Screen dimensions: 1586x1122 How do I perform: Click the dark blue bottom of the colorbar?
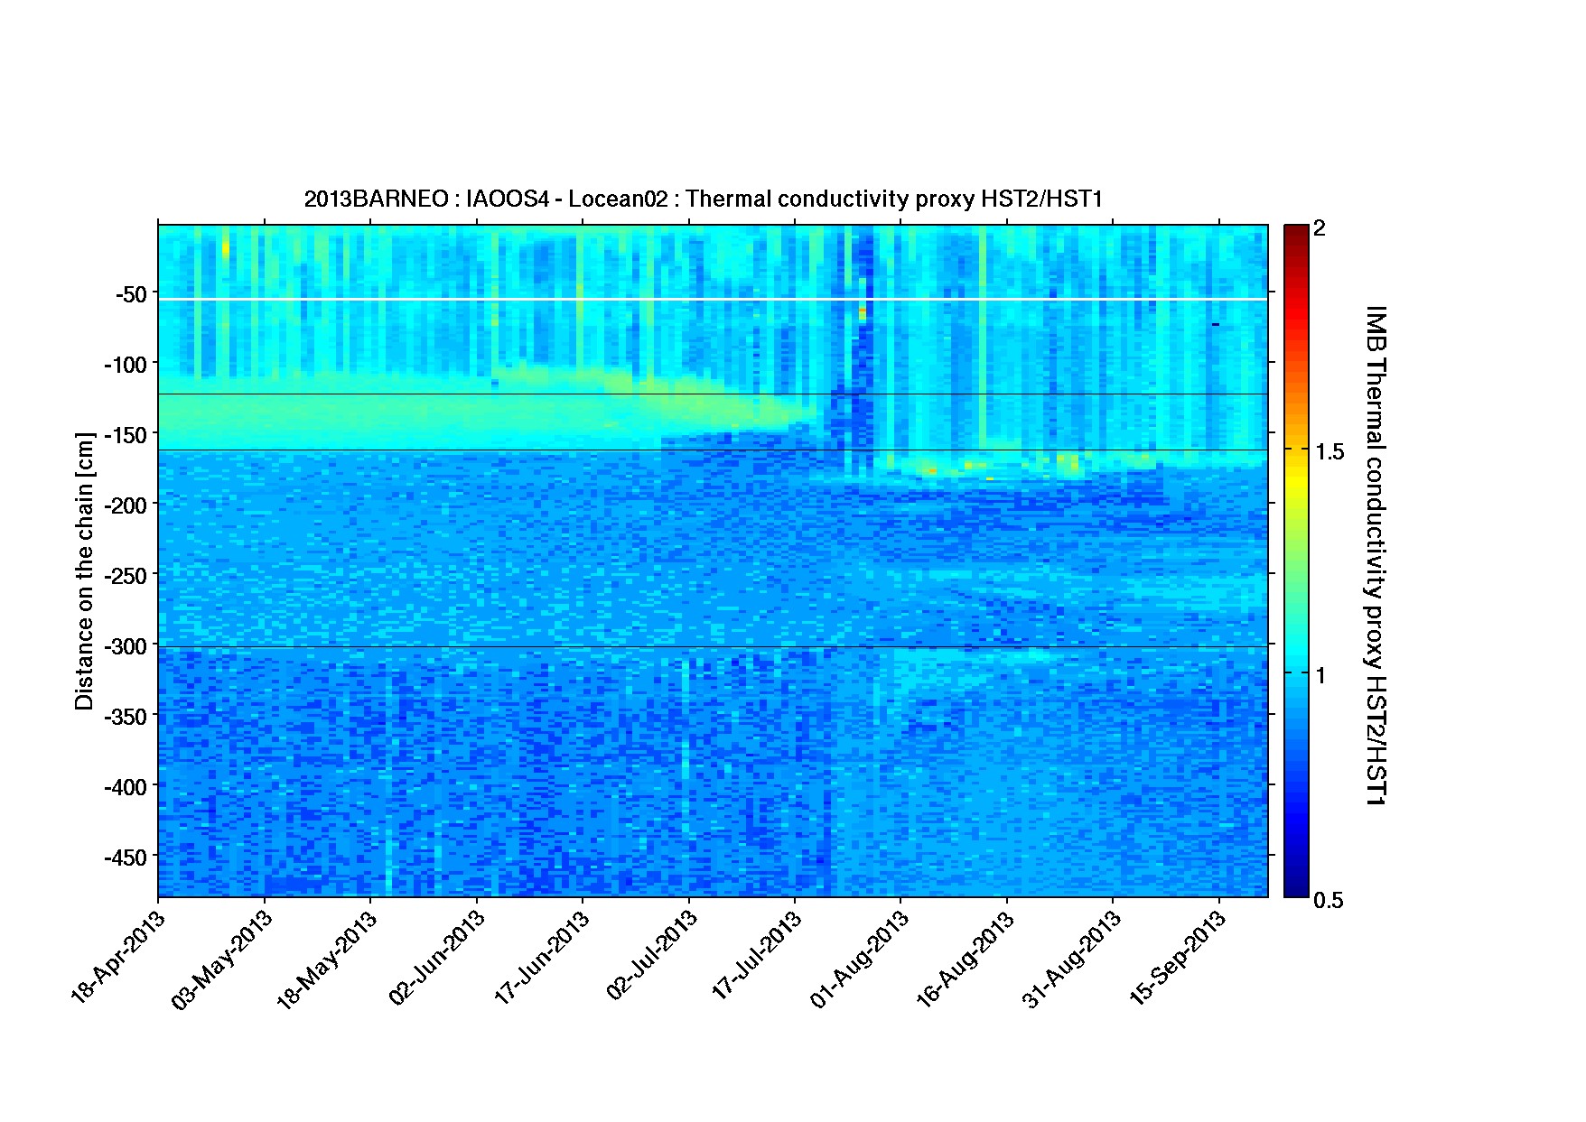tap(1295, 891)
